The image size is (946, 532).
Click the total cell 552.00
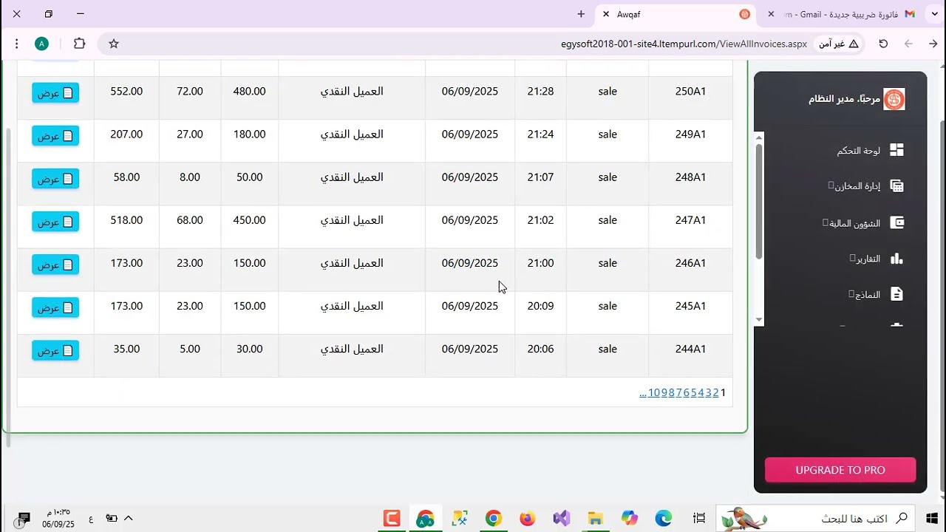coord(126,92)
